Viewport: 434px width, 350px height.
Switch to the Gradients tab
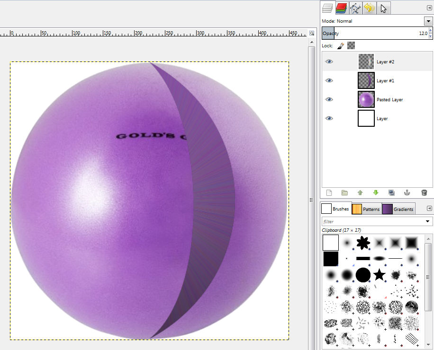398,209
